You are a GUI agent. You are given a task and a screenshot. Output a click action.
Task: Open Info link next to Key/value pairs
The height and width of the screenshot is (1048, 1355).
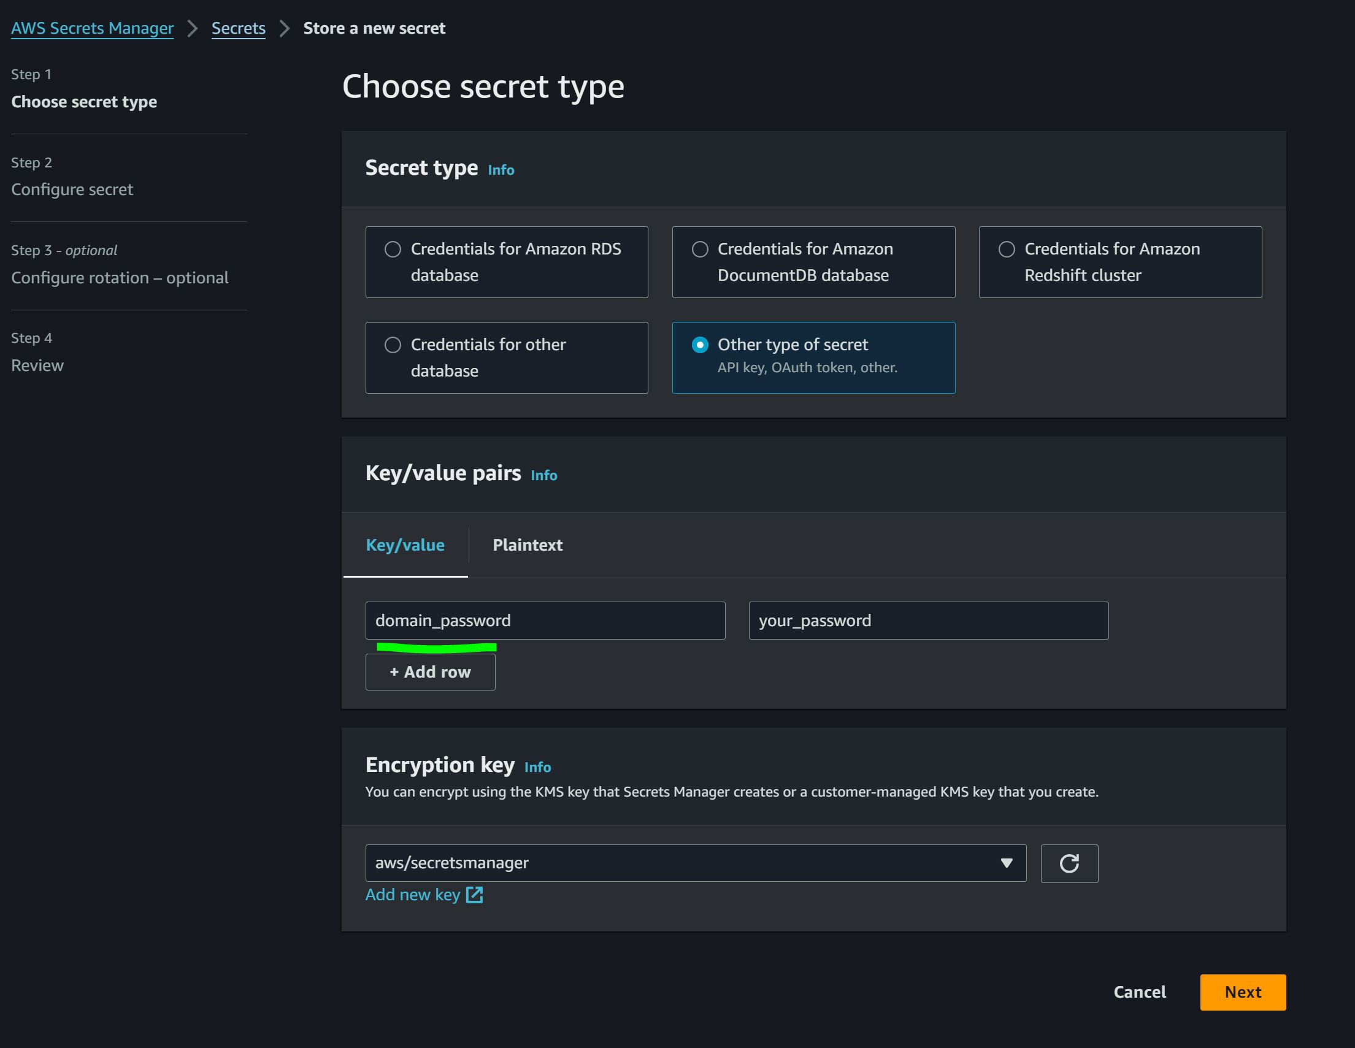pos(543,476)
